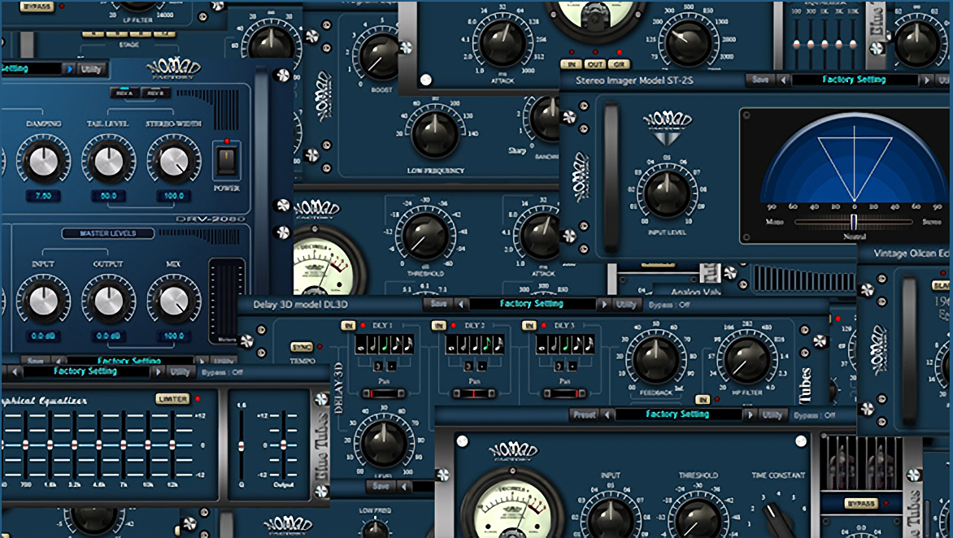Viewport: 953px width, 538px height.
Task: Select the whole note for DLY 3
Action: click(542, 345)
